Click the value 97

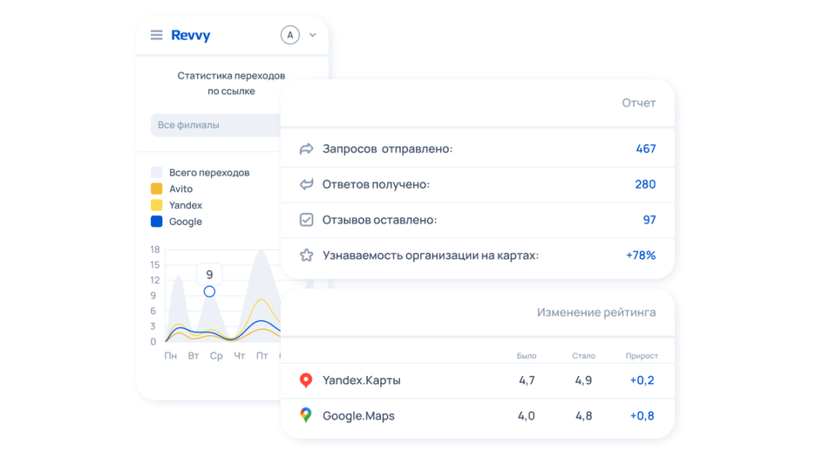click(650, 220)
